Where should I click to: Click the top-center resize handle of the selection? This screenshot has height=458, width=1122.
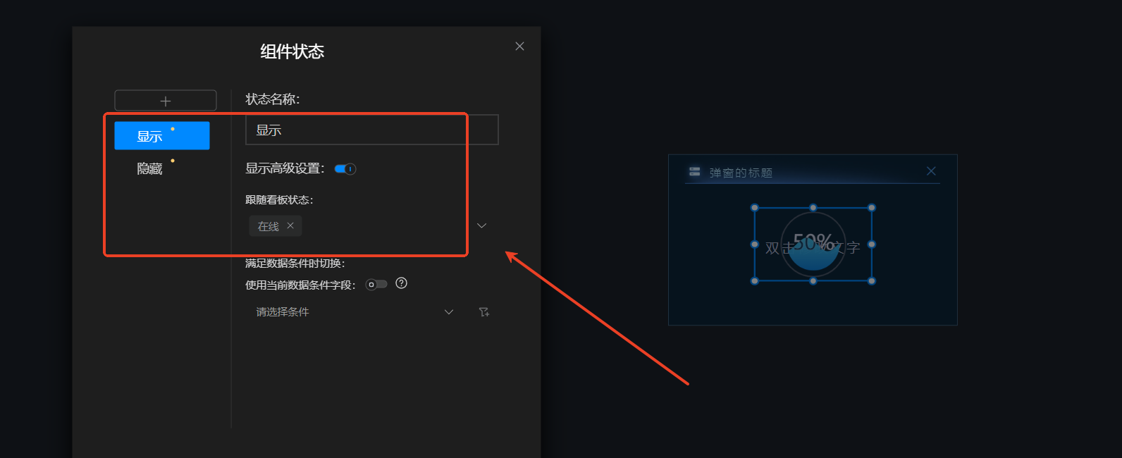pos(813,208)
